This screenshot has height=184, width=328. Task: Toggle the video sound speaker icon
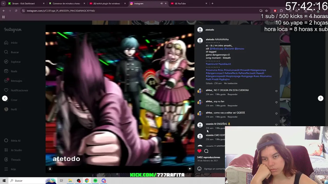[190, 169]
